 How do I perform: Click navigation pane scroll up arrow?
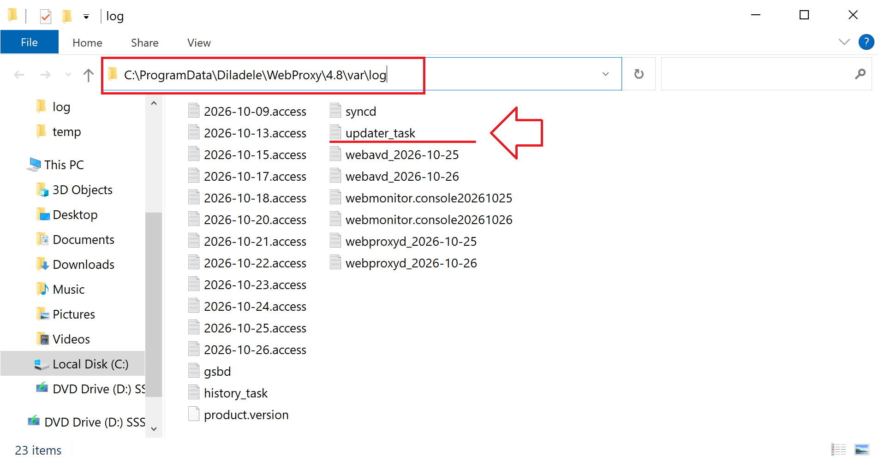154,103
